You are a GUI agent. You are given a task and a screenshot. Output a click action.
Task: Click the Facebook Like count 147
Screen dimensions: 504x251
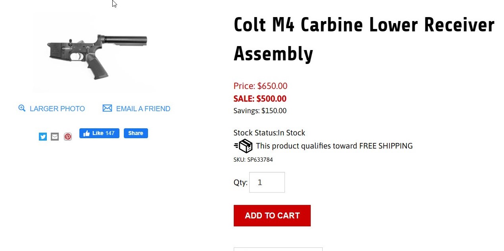click(110, 133)
